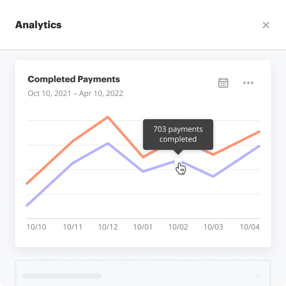The width and height of the screenshot is (286, 286).
Task: Open date range options via the date text
Action: click(x=75, y=93)
